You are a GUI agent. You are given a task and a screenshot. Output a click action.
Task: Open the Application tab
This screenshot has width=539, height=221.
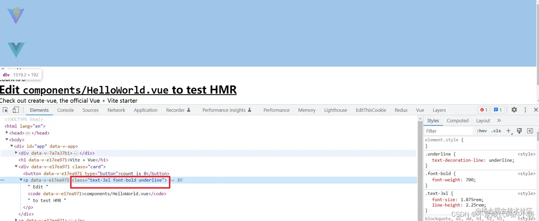click(145, 110)
